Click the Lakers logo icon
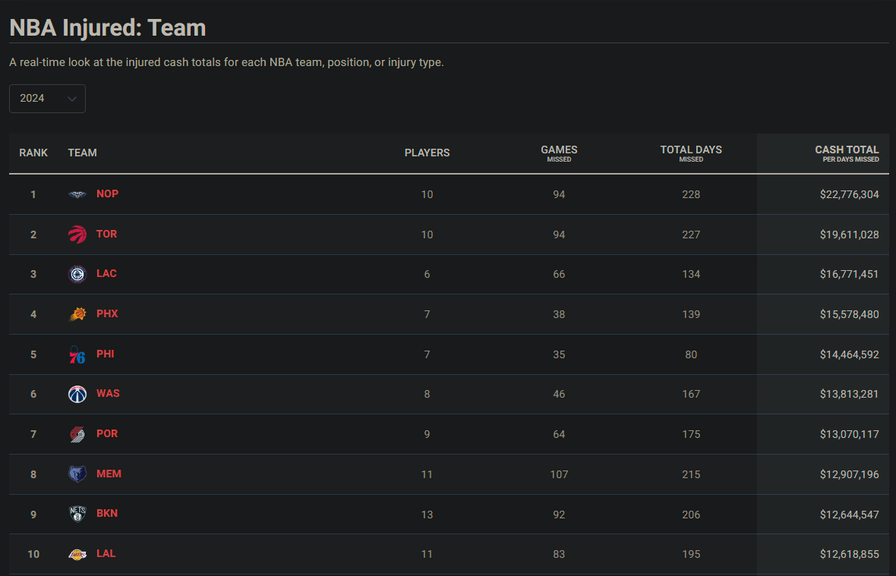This screenshot has height=576, width=896. click(x=77, y=554)
